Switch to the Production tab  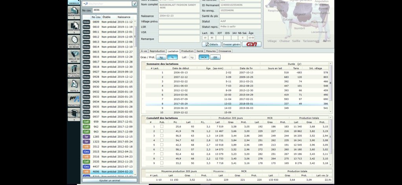click(x=187, y=51)
